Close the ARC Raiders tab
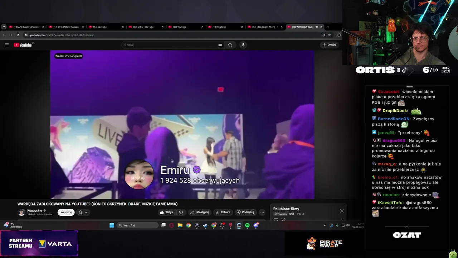458x258 pixels. [x=43, y=27]
